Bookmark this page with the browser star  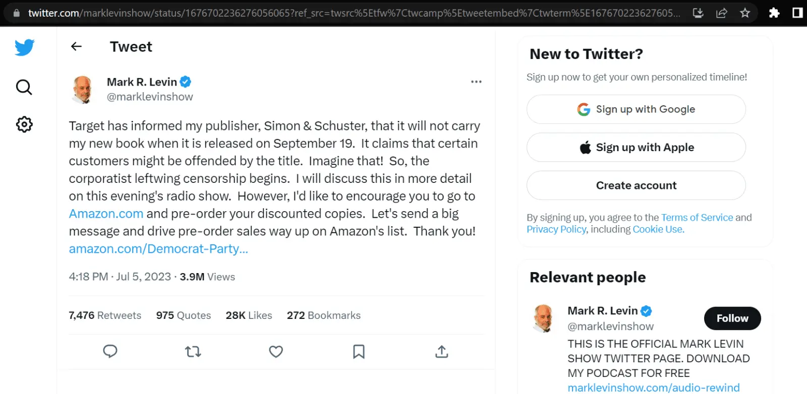[745, 13]
